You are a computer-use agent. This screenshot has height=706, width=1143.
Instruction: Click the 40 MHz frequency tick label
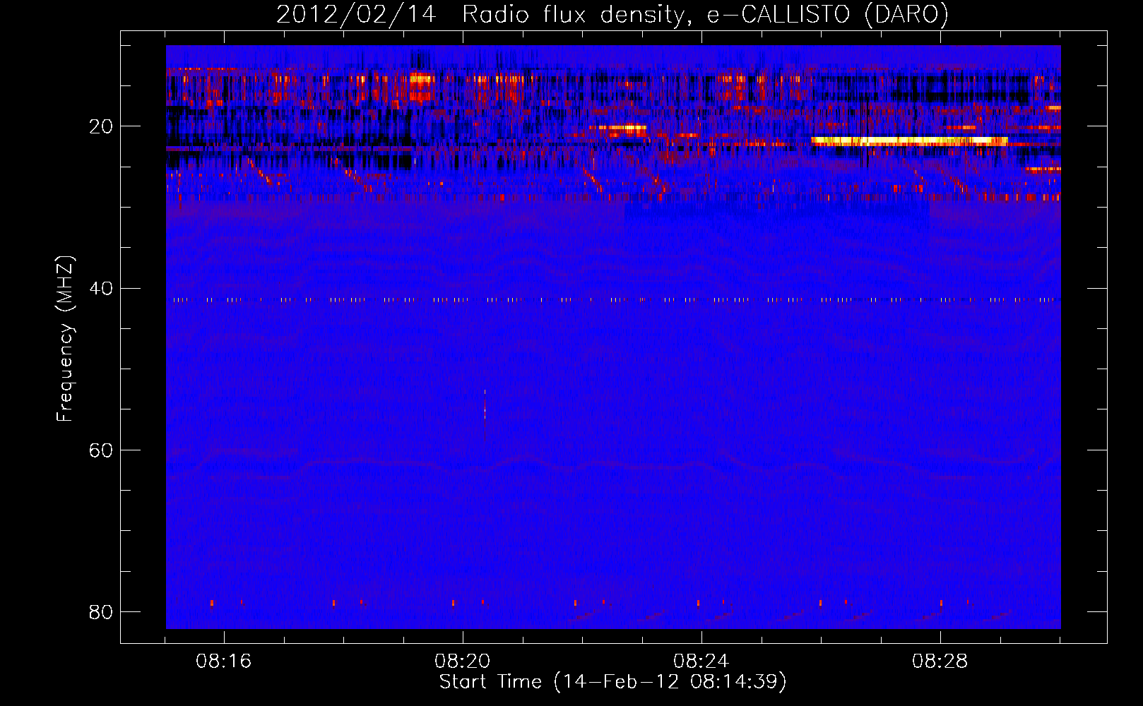pos(101,289)
